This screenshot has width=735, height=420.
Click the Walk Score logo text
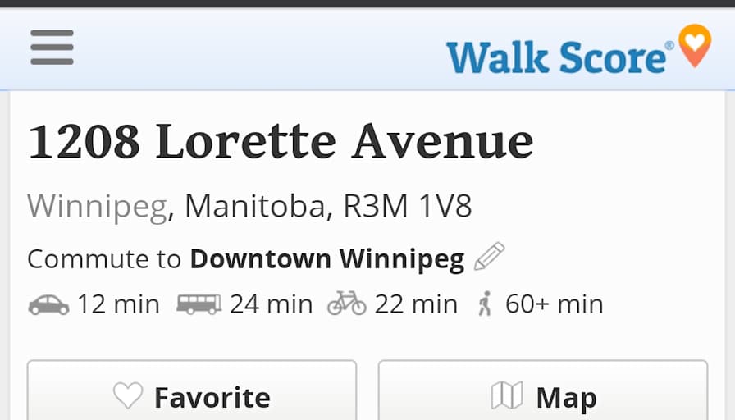(x=558, y=57)
